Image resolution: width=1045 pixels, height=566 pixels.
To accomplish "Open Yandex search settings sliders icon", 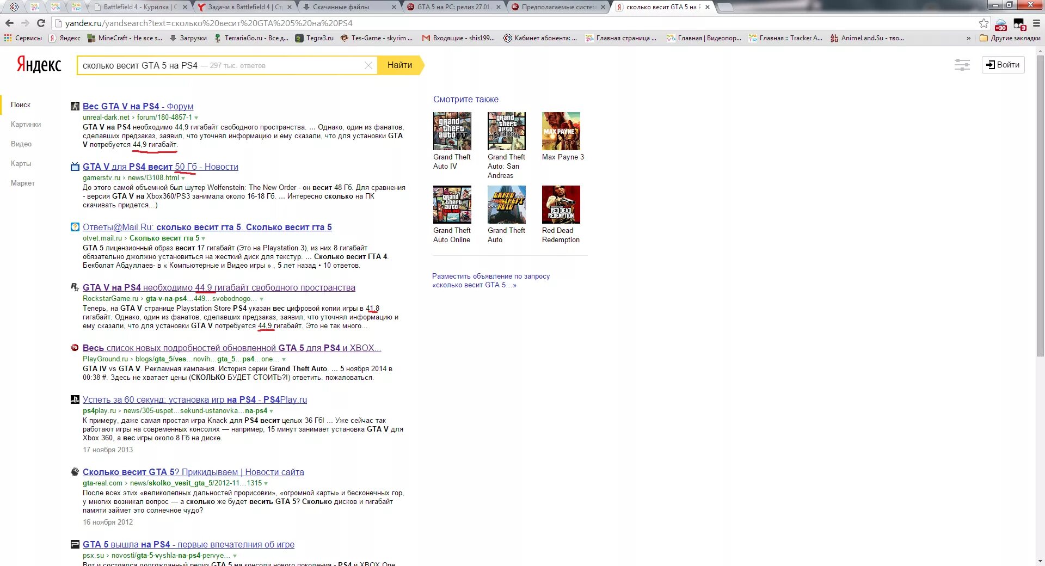I will click(x=962, y=65).
